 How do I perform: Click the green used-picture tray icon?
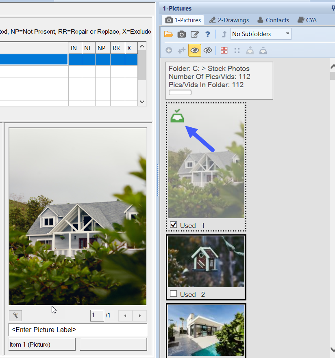[177, 116]
